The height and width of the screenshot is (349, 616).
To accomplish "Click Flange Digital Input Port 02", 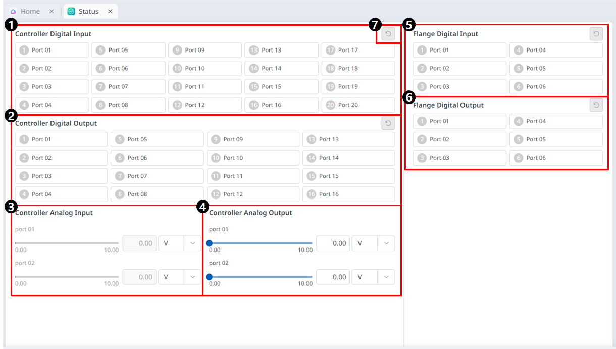I will (x=459, y=68).
